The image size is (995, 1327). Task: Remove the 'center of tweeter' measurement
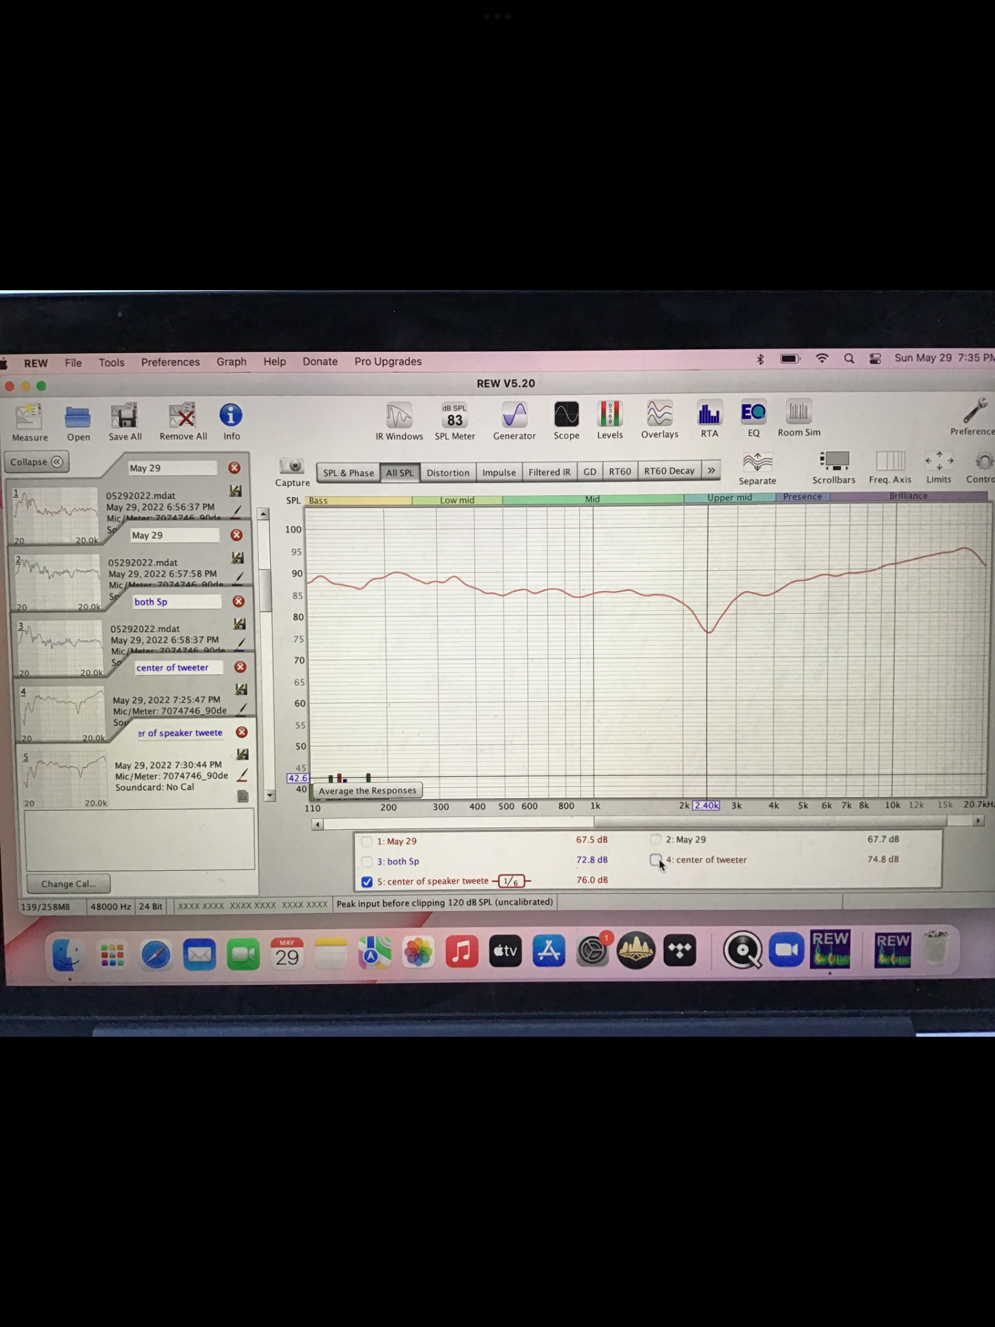tap(240, 667)
